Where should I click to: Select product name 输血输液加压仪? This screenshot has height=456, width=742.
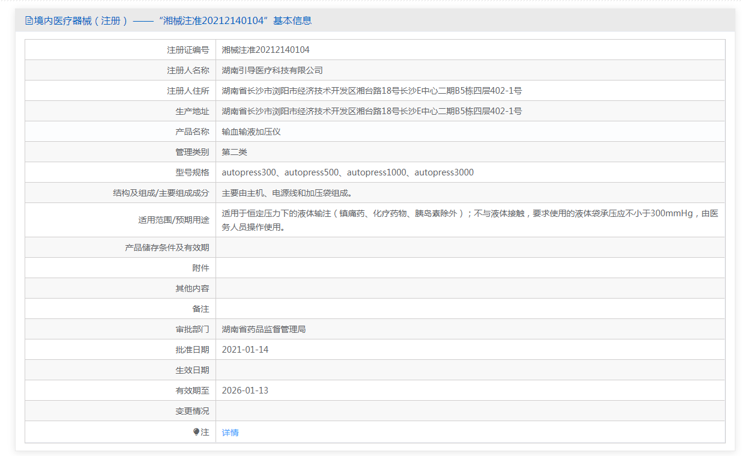coord(251,132)
